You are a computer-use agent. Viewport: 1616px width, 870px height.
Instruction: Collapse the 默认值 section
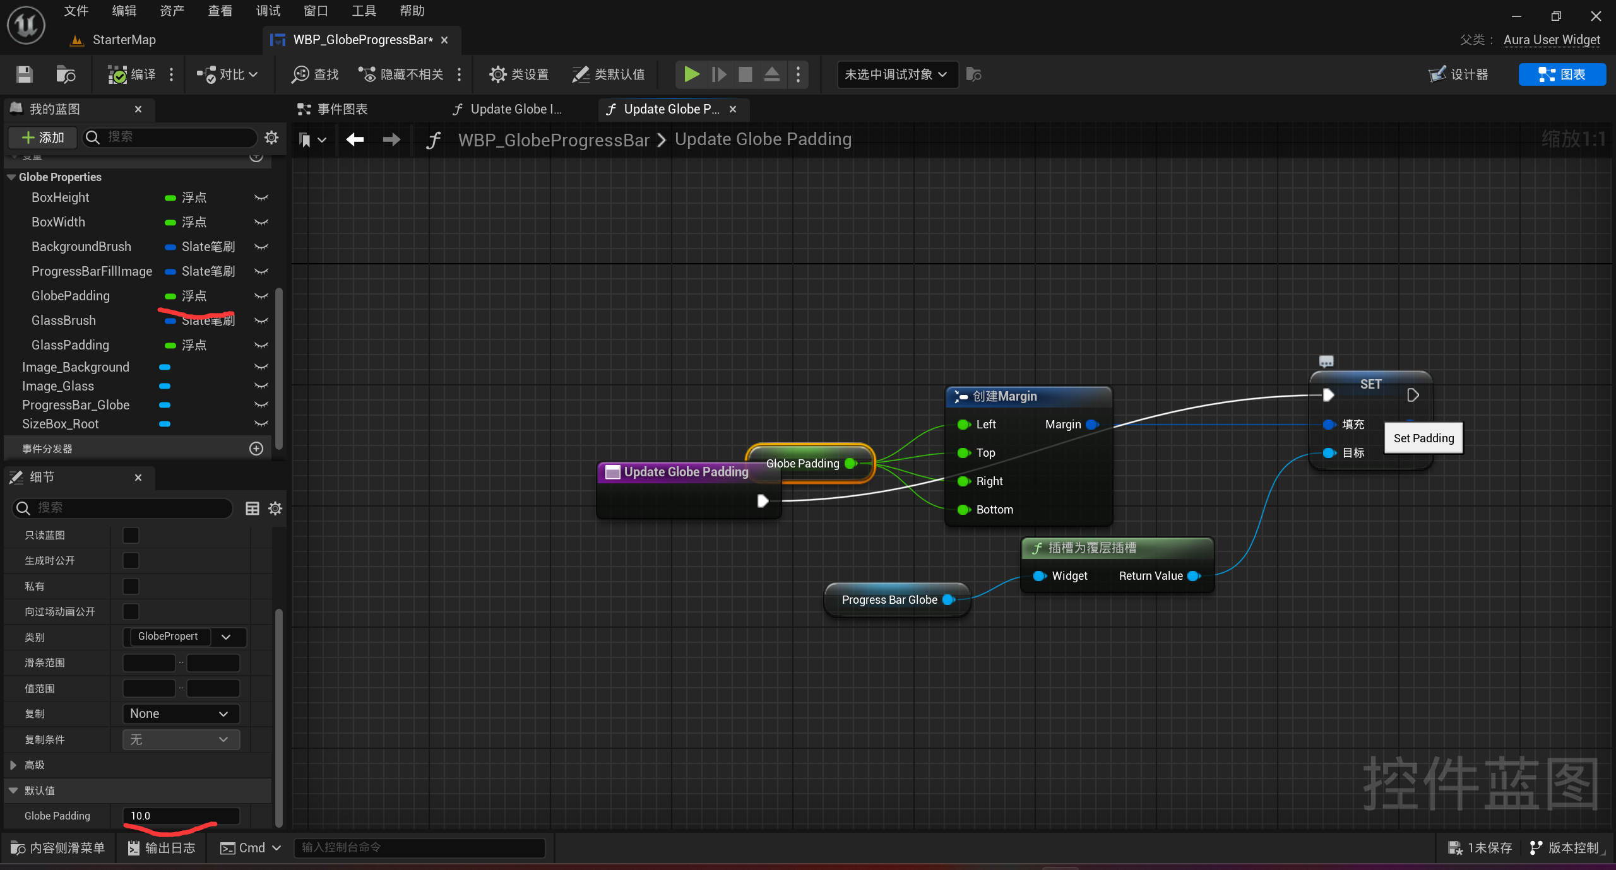coord(13,791)
